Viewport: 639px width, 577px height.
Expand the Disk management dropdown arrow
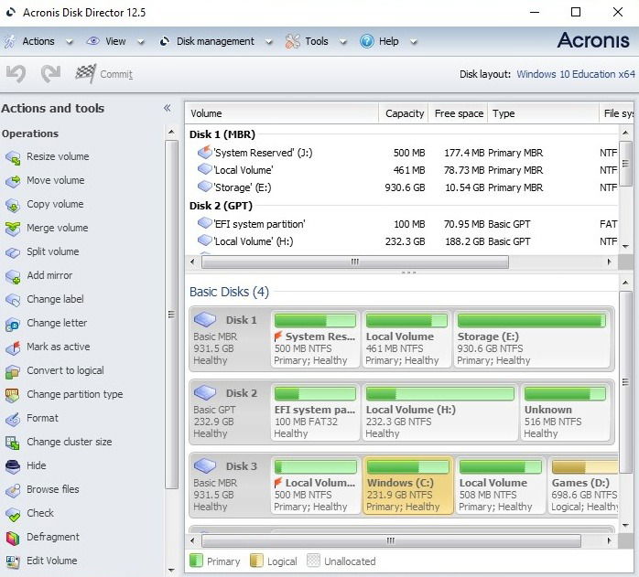tap(268, 42)
